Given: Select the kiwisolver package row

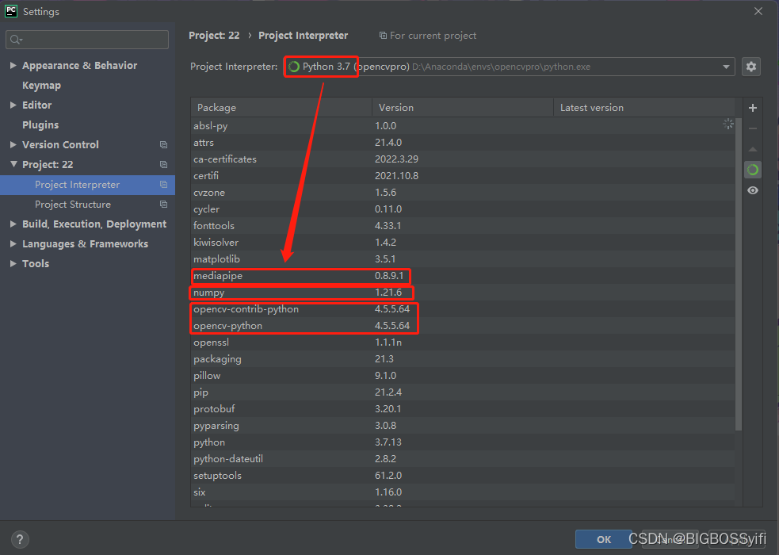Looking at the screenshot, I should pos(463,243).
